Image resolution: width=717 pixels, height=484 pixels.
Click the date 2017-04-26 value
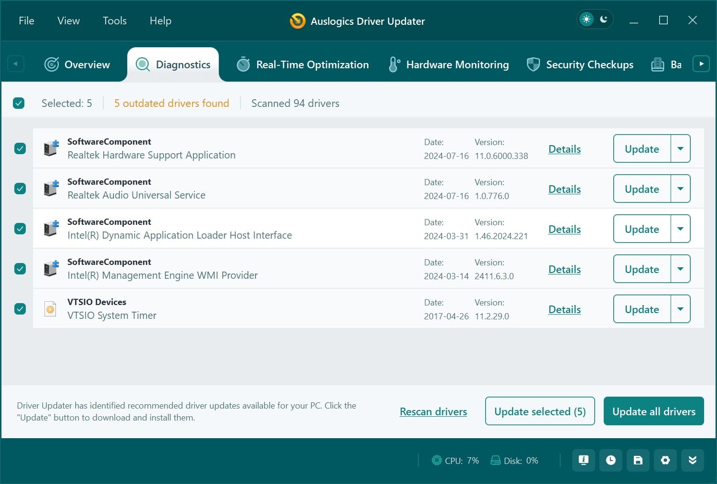click(446, 316)
